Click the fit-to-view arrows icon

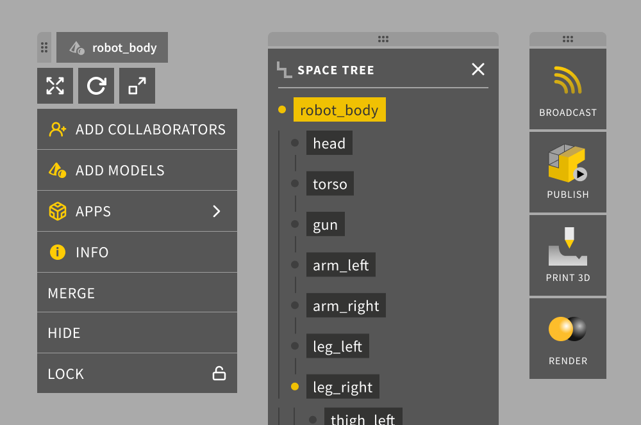pos(55,86)
